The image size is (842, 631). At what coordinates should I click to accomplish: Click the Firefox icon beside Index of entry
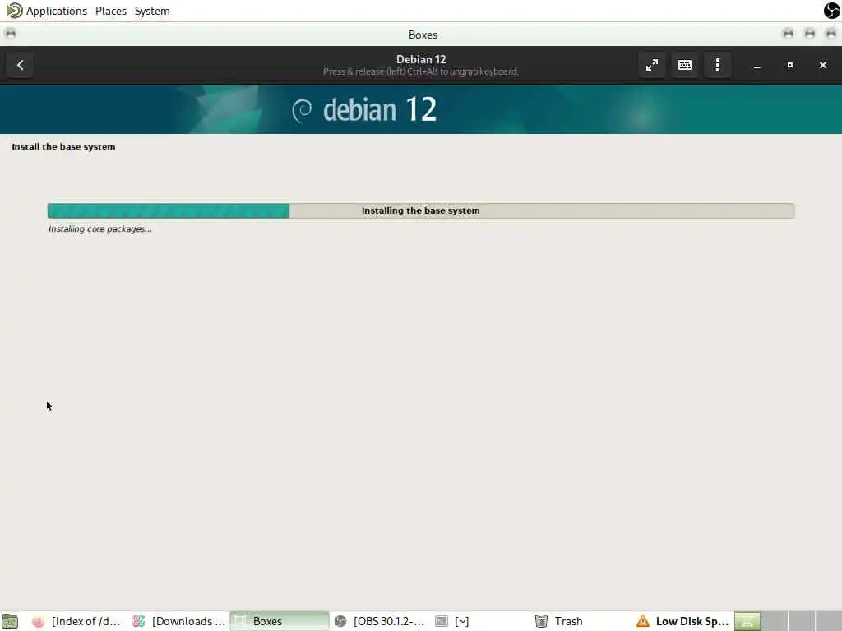(38, 621)
